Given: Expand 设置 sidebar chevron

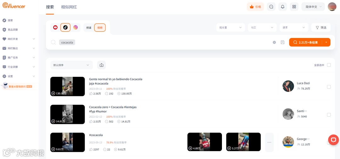Looking at the screenshot, I should 34,76.
